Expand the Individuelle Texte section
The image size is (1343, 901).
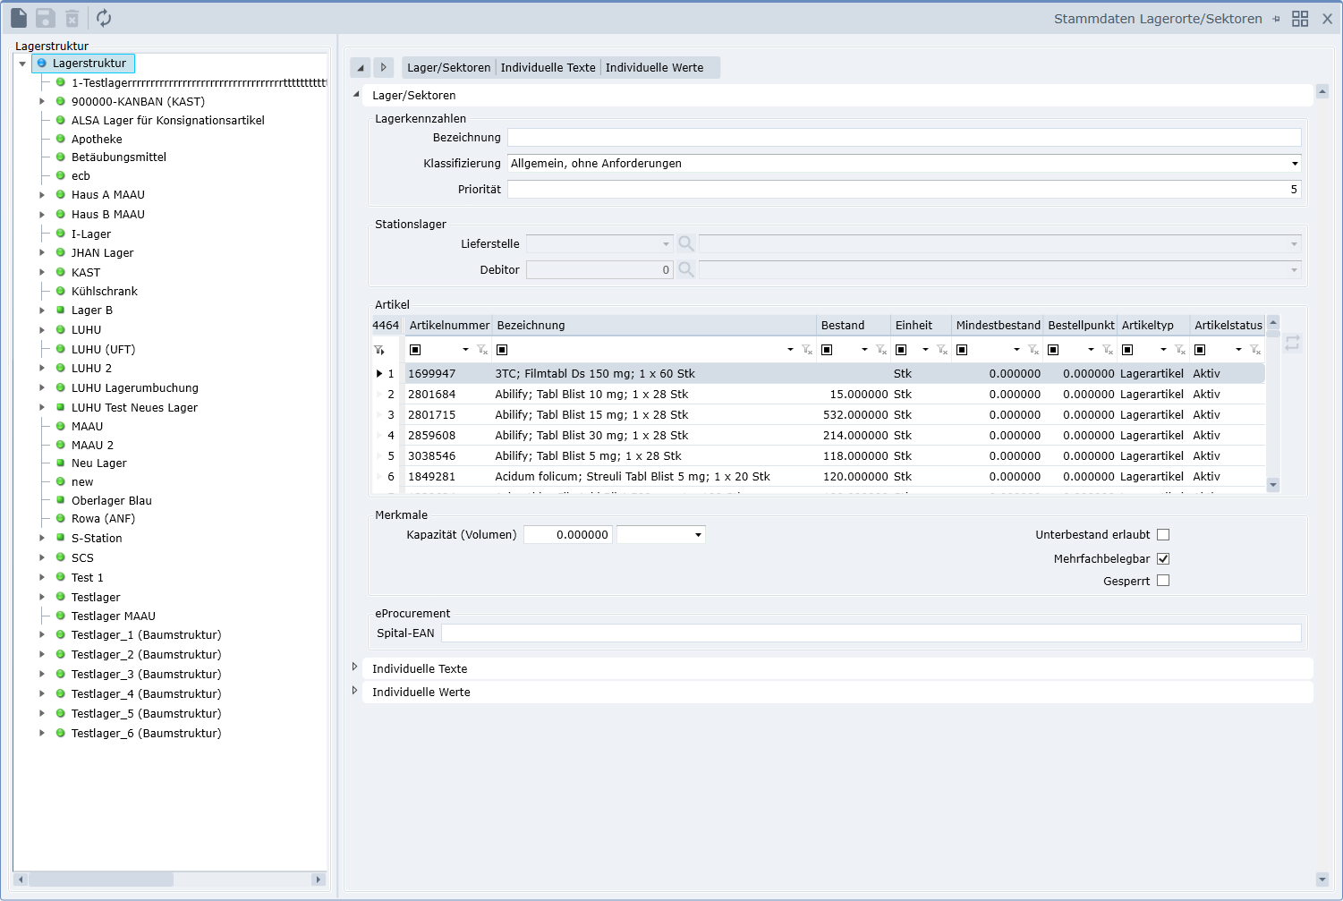click(355, 667)
